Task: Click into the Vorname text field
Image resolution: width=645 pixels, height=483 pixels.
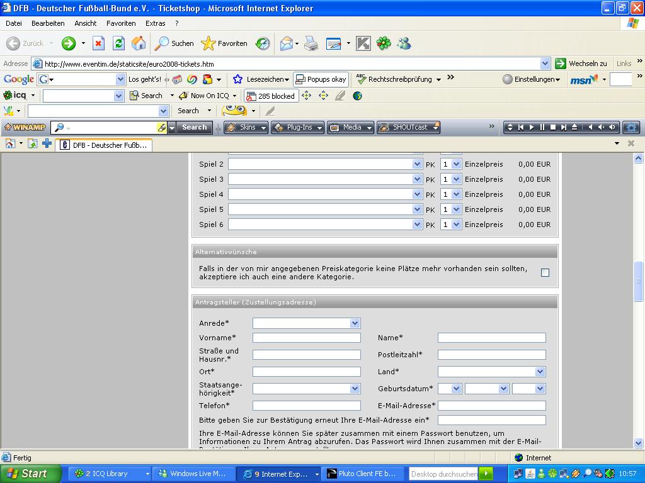Action: [306, 338]
